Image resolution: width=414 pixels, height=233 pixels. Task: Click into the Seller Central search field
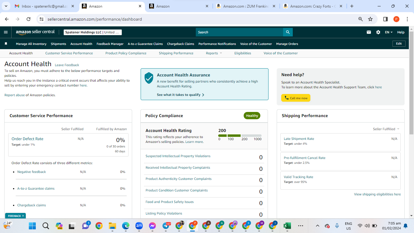pos(239,32)
